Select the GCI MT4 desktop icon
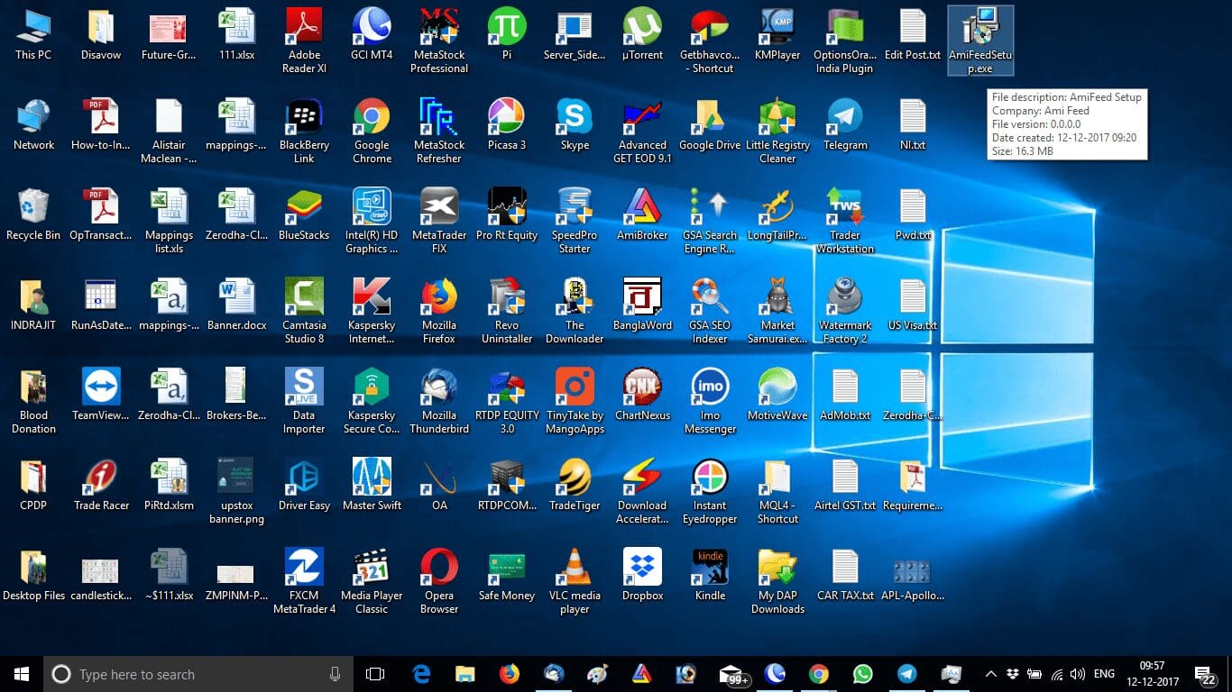This screenshot has width=1232, height=692. [x=372, y=34]
